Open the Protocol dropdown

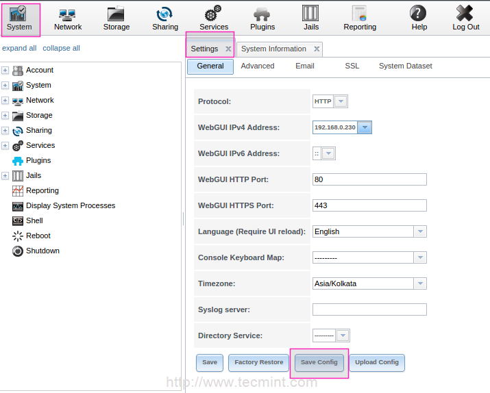point(341,101)
